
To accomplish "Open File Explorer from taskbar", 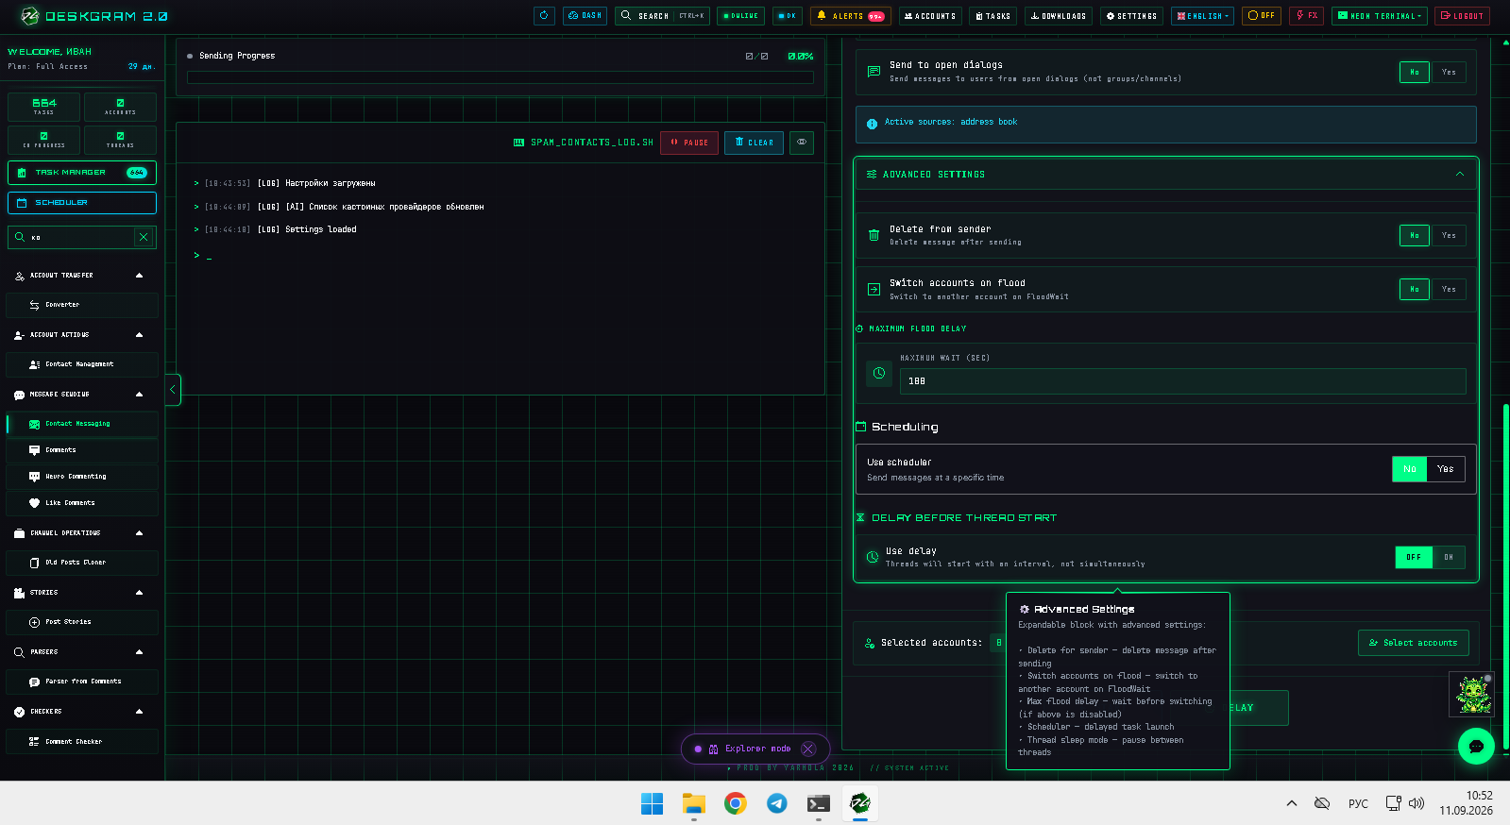I will (x=694, y=803).
